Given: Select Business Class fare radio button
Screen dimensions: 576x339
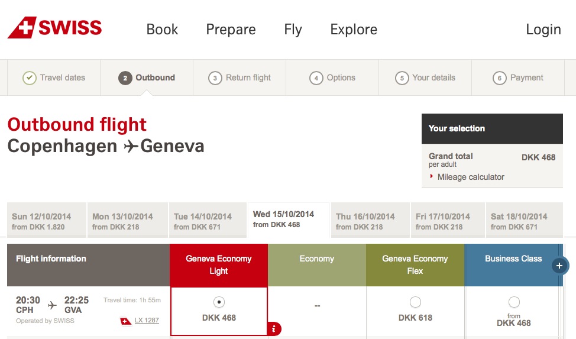Looking at the screenshot, I should 514,302.
